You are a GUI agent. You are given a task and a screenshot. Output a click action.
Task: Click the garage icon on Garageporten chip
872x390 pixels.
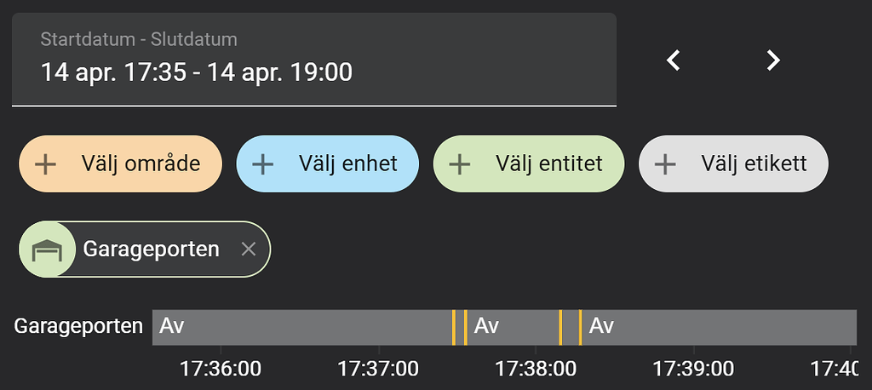[47, 249]
